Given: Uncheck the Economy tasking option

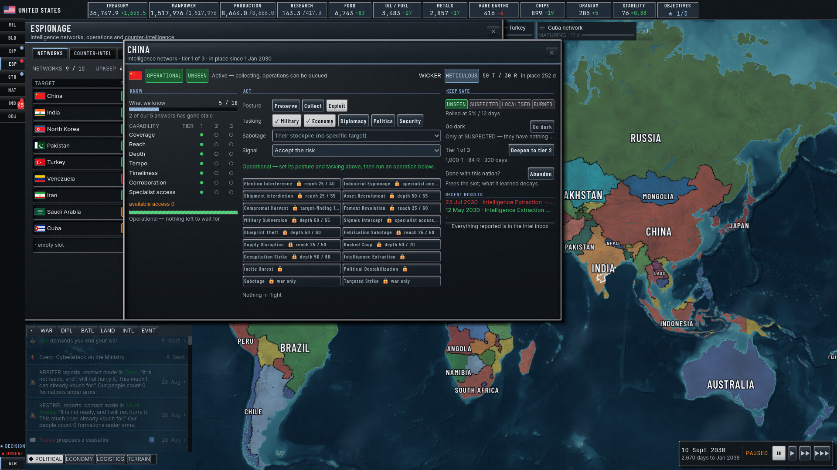Looking at the screenshot, I should point(320,121).
